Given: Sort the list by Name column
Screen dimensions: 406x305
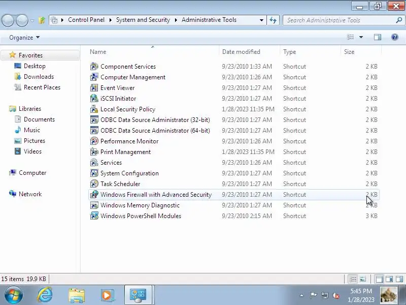Looking at the screenshot, I should click(153, 52).
